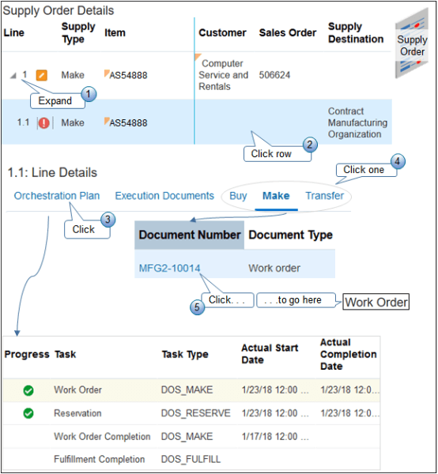This screenshot has height=474, width=438.
Task: Click orange flag beside AS54888 in line 1.1
Action: point(107,121)
